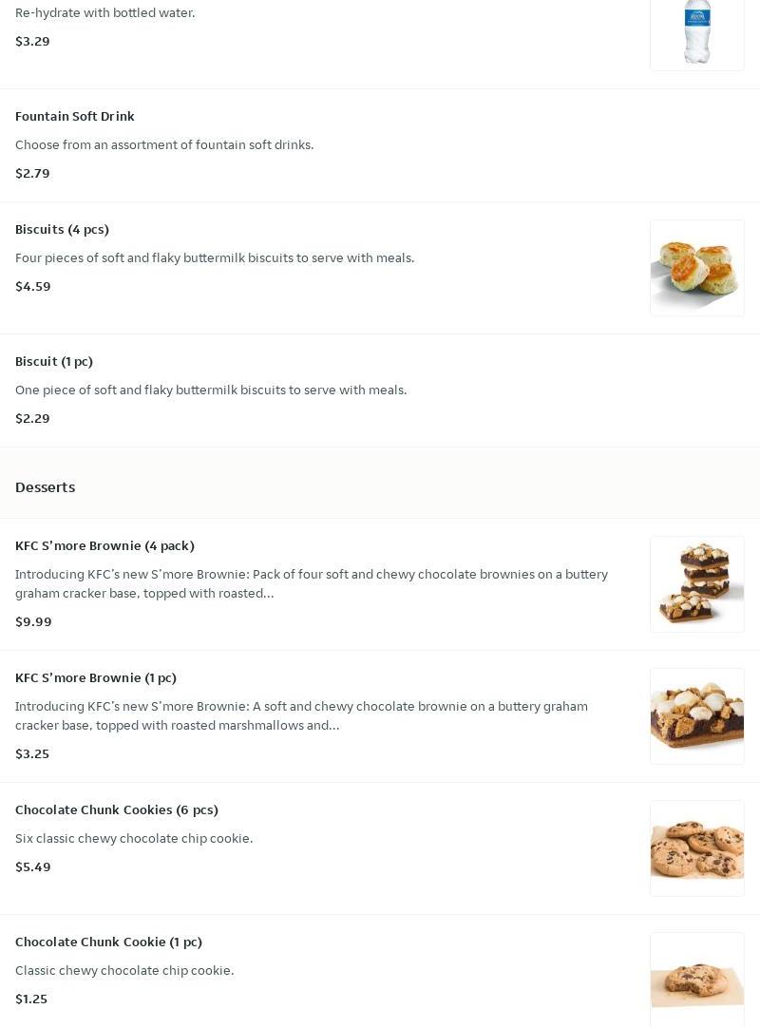Viewport: 760px width, 1028px height.
Task: Select KFC S'more Brownie (1 pc)
Action: click(96, 677)
